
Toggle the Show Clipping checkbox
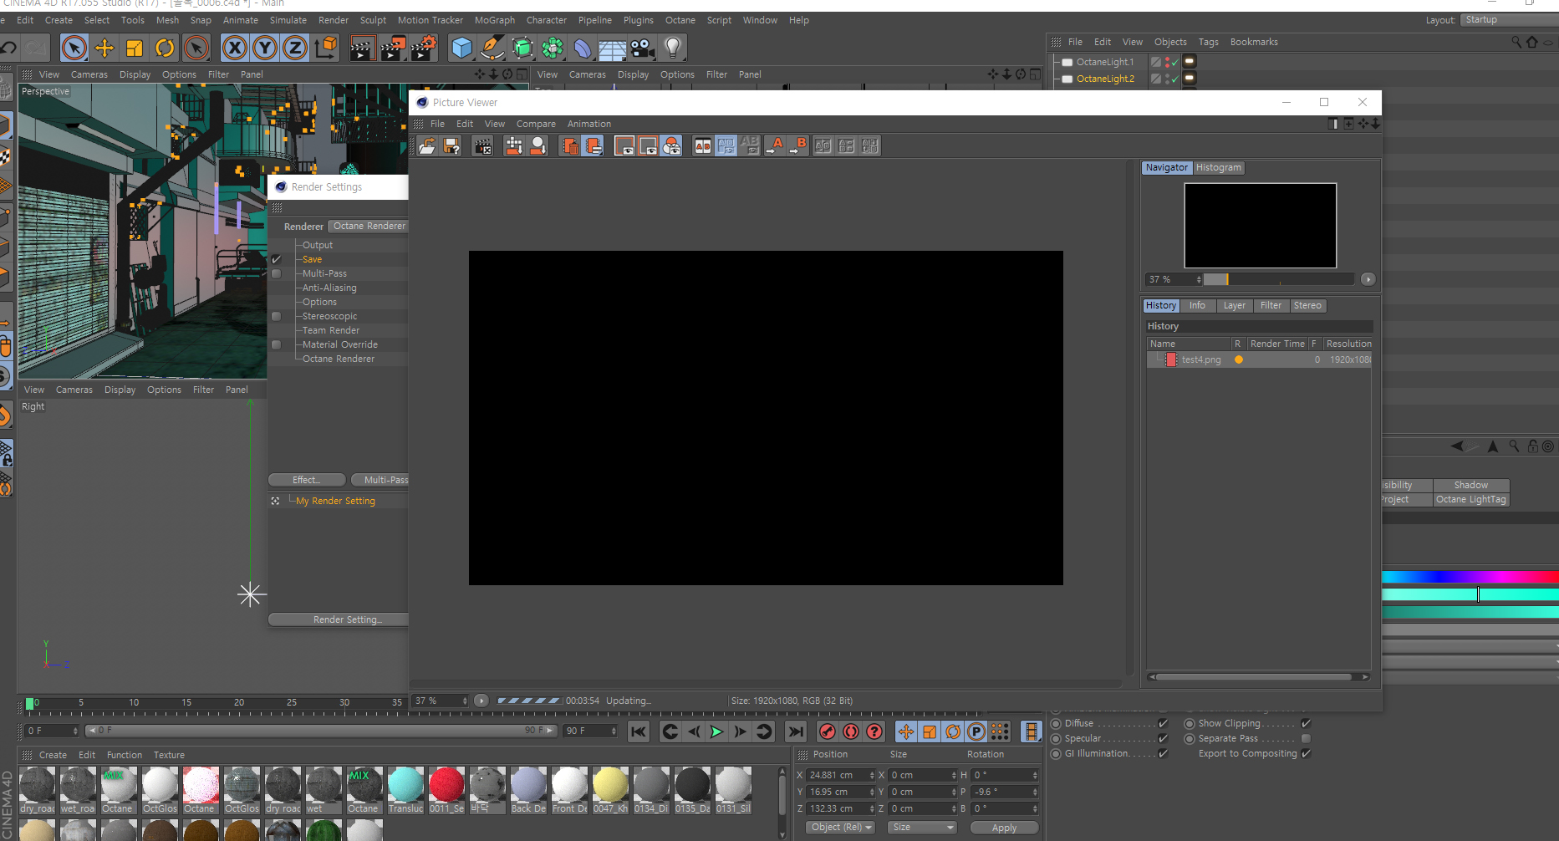tap(1306, 723)
